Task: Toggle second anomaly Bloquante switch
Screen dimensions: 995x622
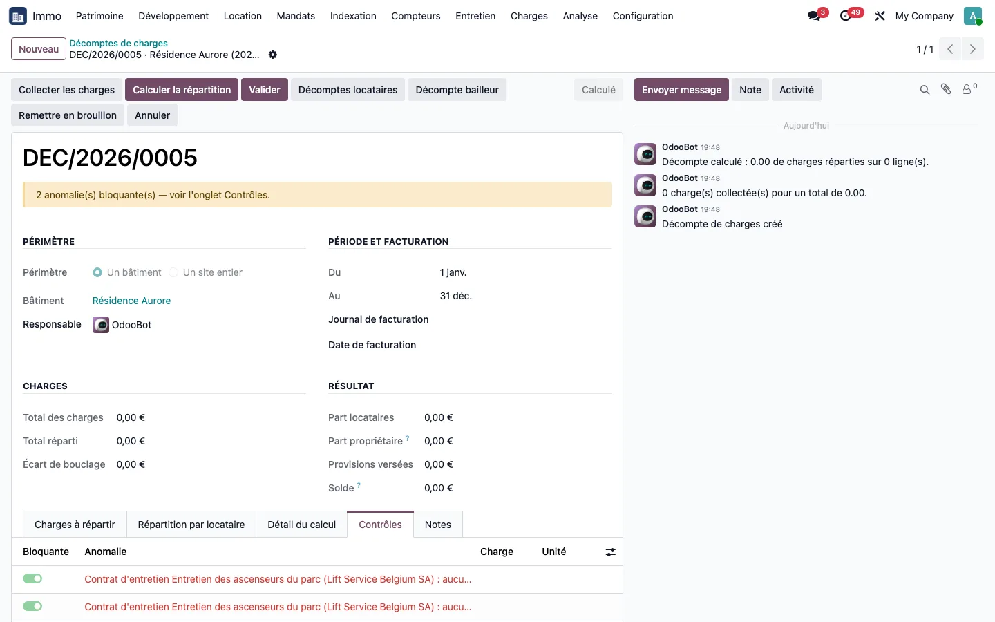Action: (x=32, y=606)
